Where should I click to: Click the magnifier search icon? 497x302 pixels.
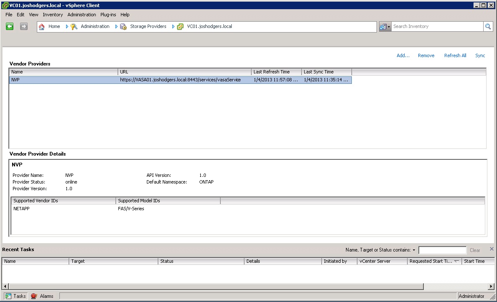click(488, 27)
